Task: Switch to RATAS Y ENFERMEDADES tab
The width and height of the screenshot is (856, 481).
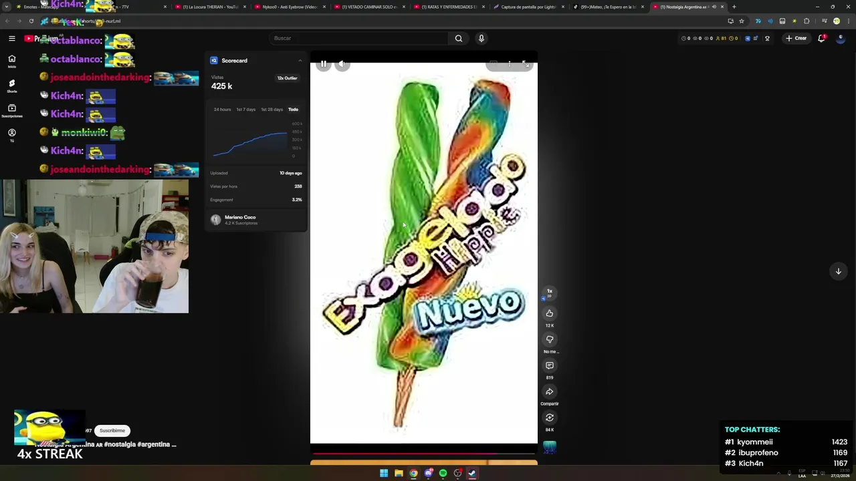Action: click(449, 7)
